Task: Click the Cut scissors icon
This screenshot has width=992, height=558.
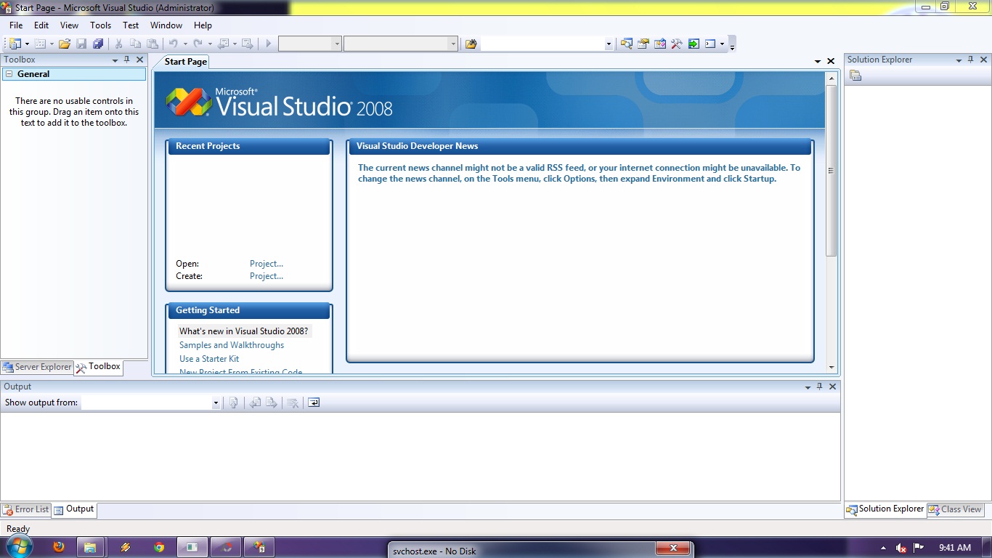Action: point(119,44)
